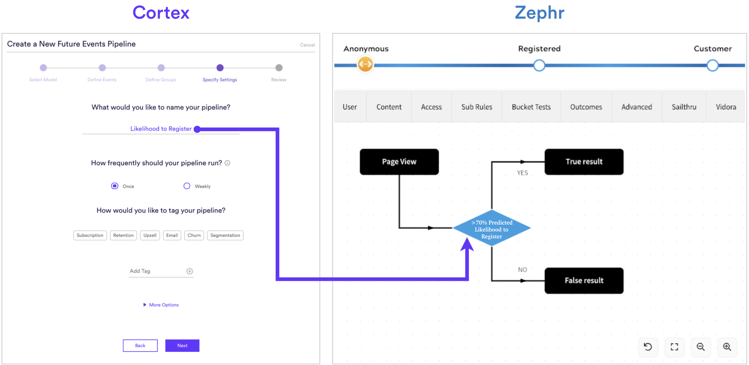Open the Content tab in Zephr
Viewport: 749px width, 365px height.
click(389, 107)
